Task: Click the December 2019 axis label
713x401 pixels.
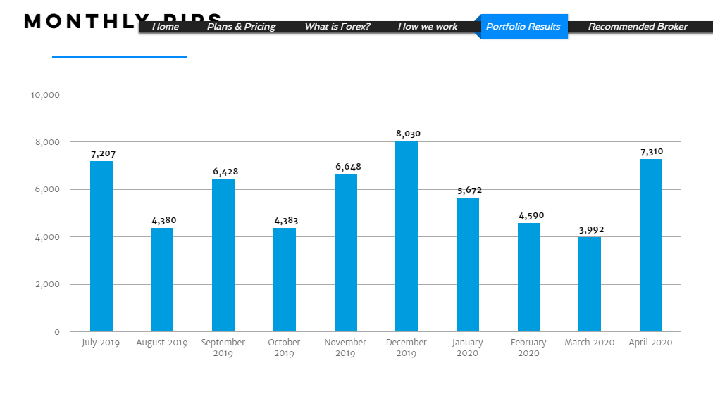Action: 406,348
